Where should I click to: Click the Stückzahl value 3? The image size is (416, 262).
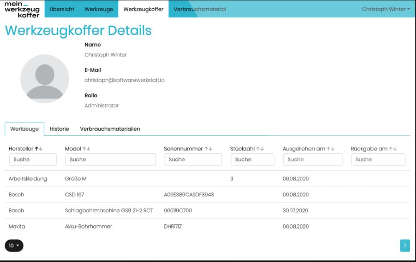point(232,179)
